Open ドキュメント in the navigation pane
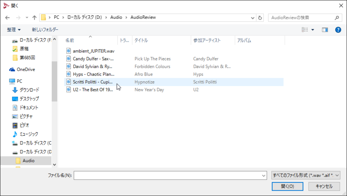The width and height of the screenshot is (347, 196). [x=25, y=108]
